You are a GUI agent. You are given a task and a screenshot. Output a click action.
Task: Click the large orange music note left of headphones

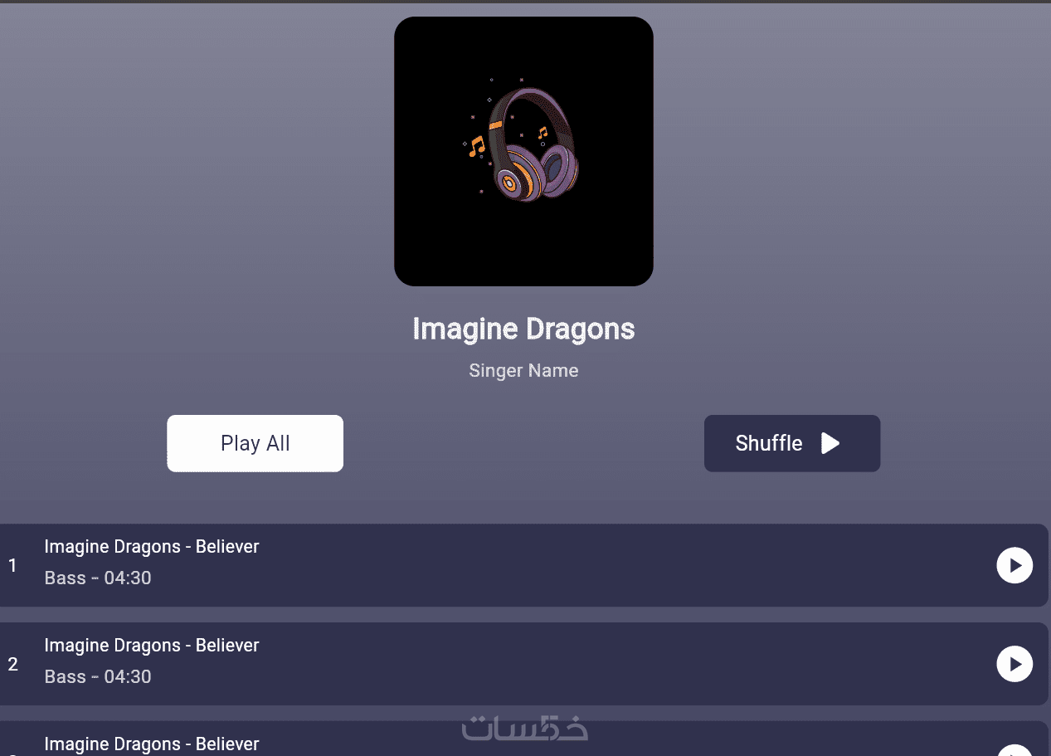click(x=476, y=147)
